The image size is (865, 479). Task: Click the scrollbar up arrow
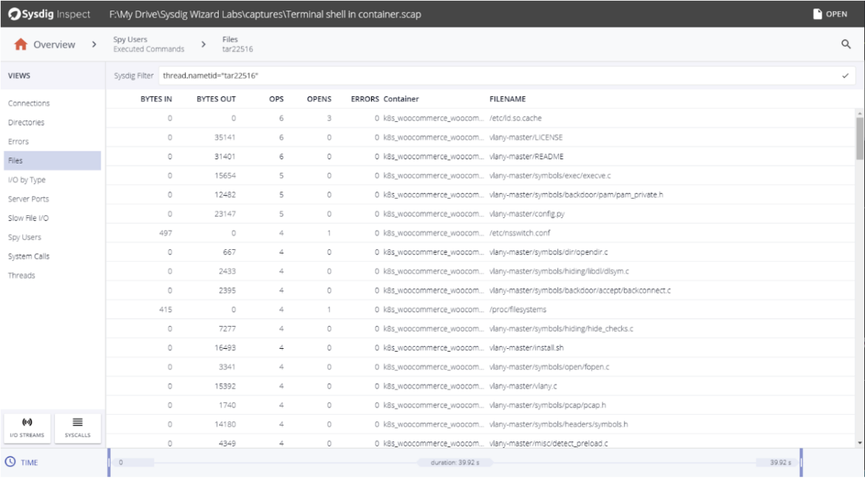[860, 113]
